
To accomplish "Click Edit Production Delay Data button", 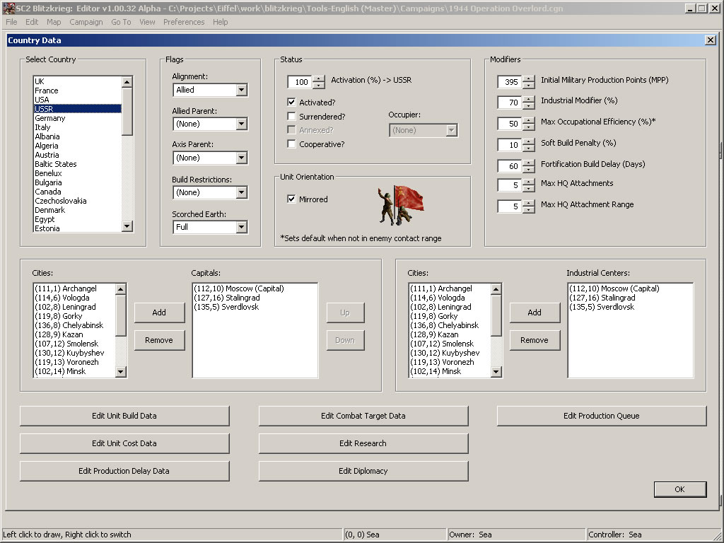I will 124,471.
